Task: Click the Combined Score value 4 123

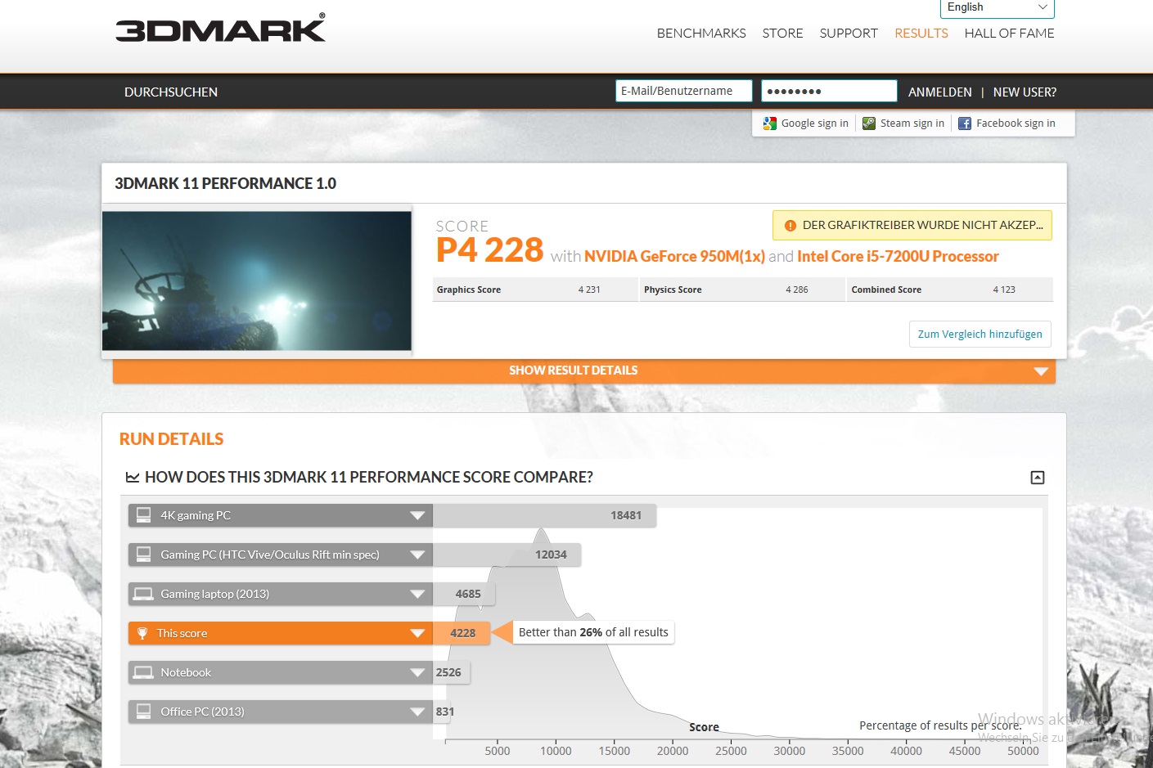Action: [1004, 290]
